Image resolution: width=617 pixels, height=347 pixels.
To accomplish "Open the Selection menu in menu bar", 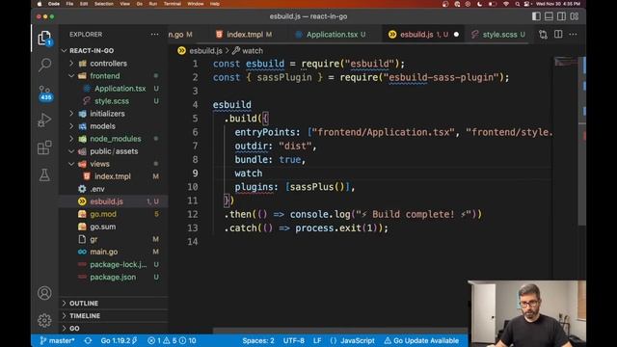I will click(104, 4).
